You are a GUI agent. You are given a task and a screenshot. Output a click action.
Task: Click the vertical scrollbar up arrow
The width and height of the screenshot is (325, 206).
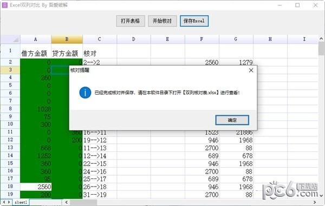click(321, 38)
